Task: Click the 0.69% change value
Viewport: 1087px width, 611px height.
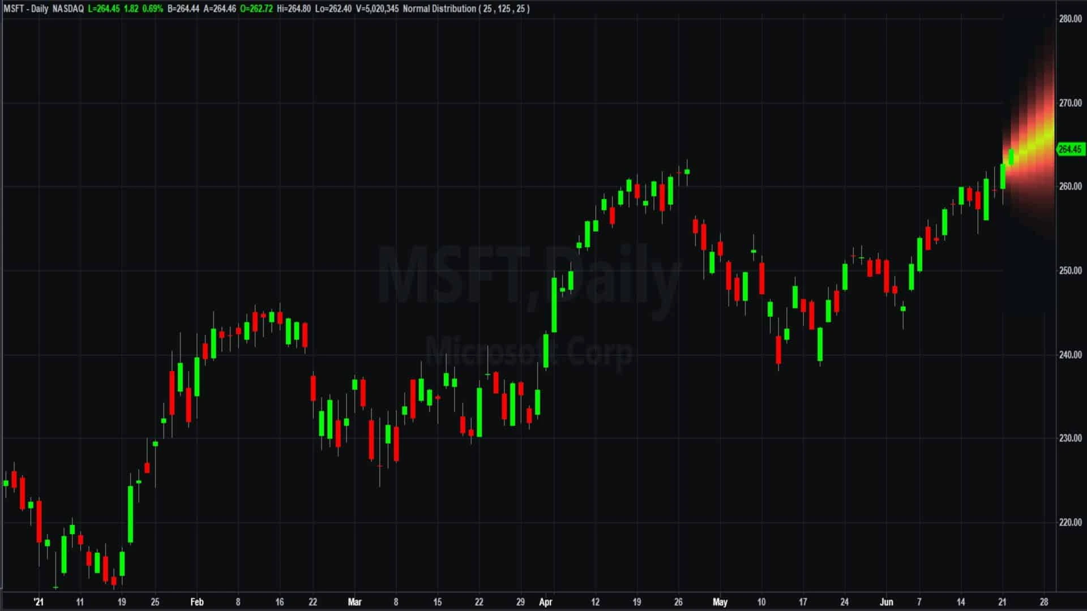Action: pos(152,8)
